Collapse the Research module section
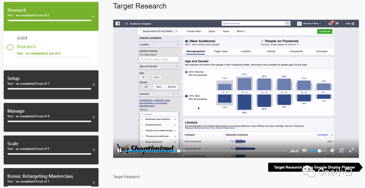 pos(93,17)
